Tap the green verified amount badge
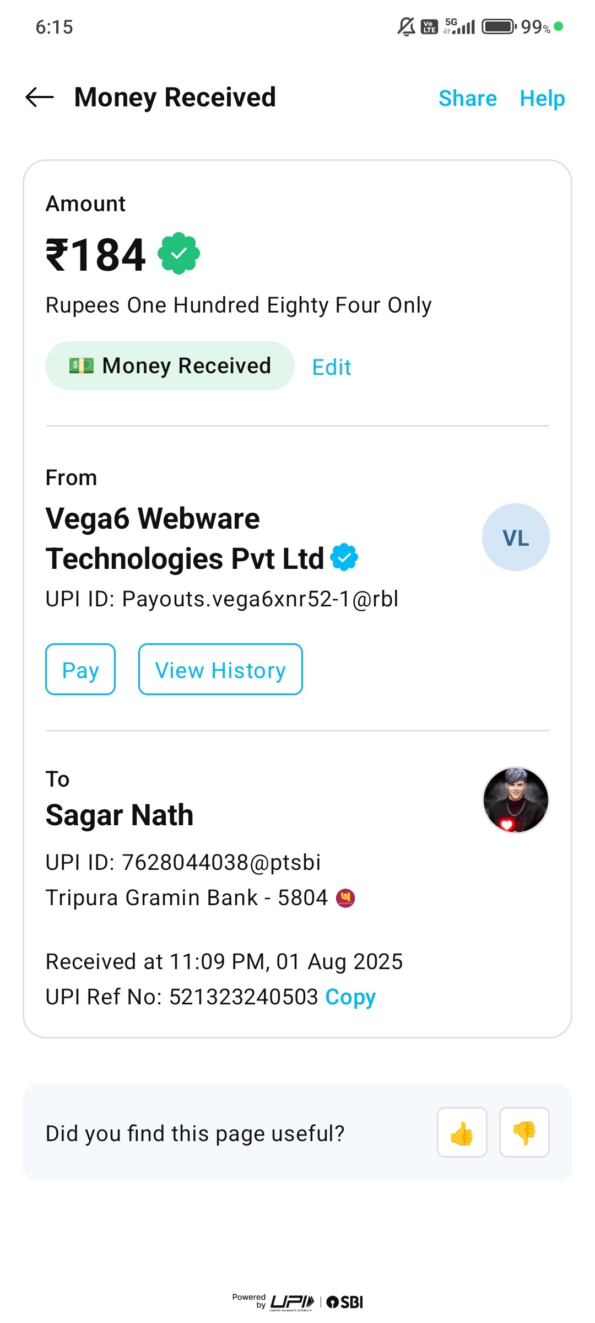This screenshot has width=595, height=1323. coord(178,254)
